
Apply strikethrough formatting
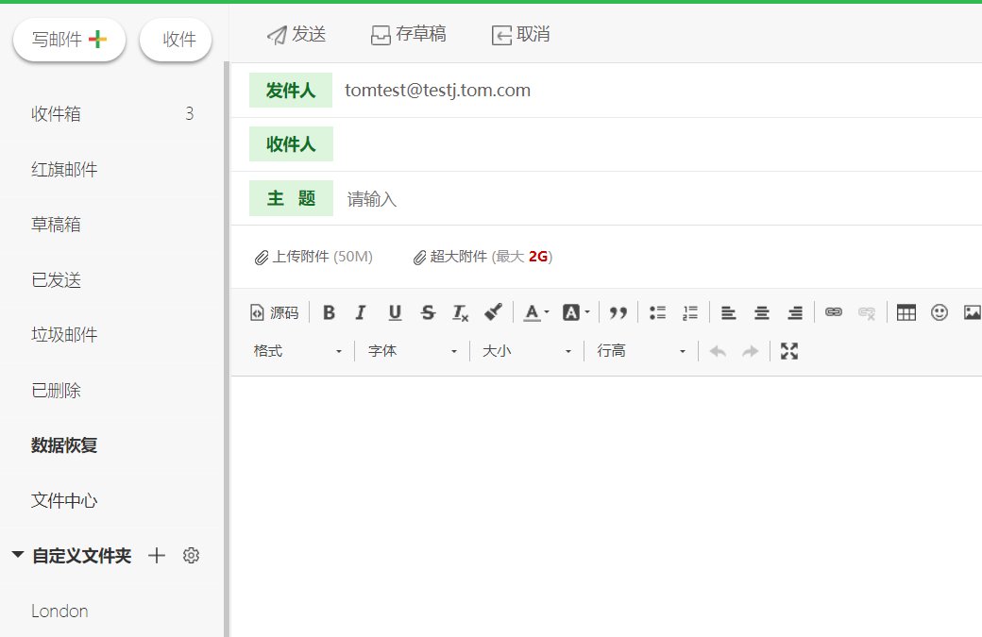[x=428, y=312]
